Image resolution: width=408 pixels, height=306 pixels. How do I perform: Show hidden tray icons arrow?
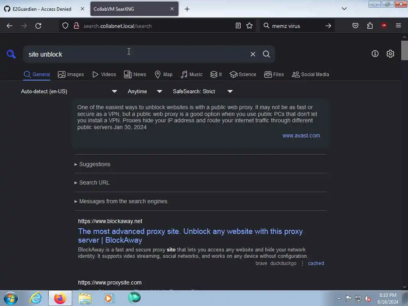point(339,298)
